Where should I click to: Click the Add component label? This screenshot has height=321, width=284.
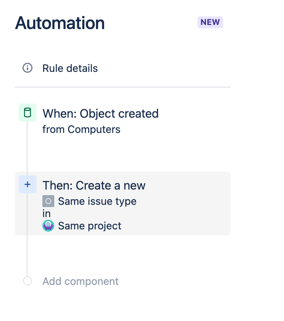click(x=81, y=281)
